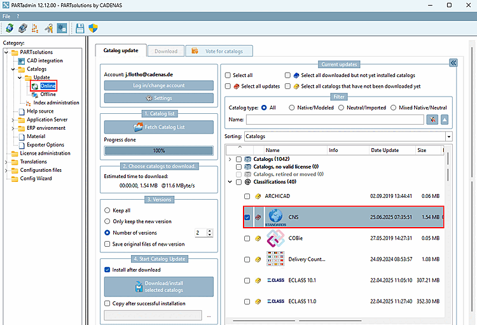Click the Index administration tree icon
Image resolution: width=477 pixels, height=325 pixels.
[28, 103]
